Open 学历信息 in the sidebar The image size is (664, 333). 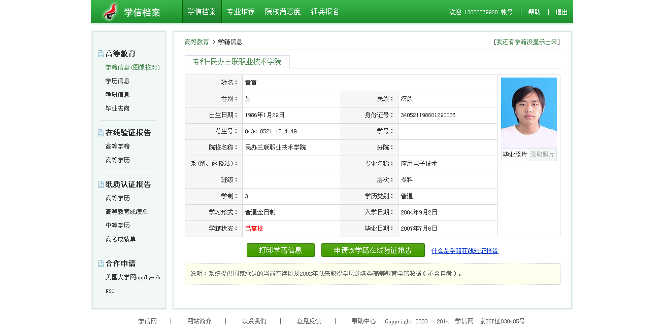(117, 81)
